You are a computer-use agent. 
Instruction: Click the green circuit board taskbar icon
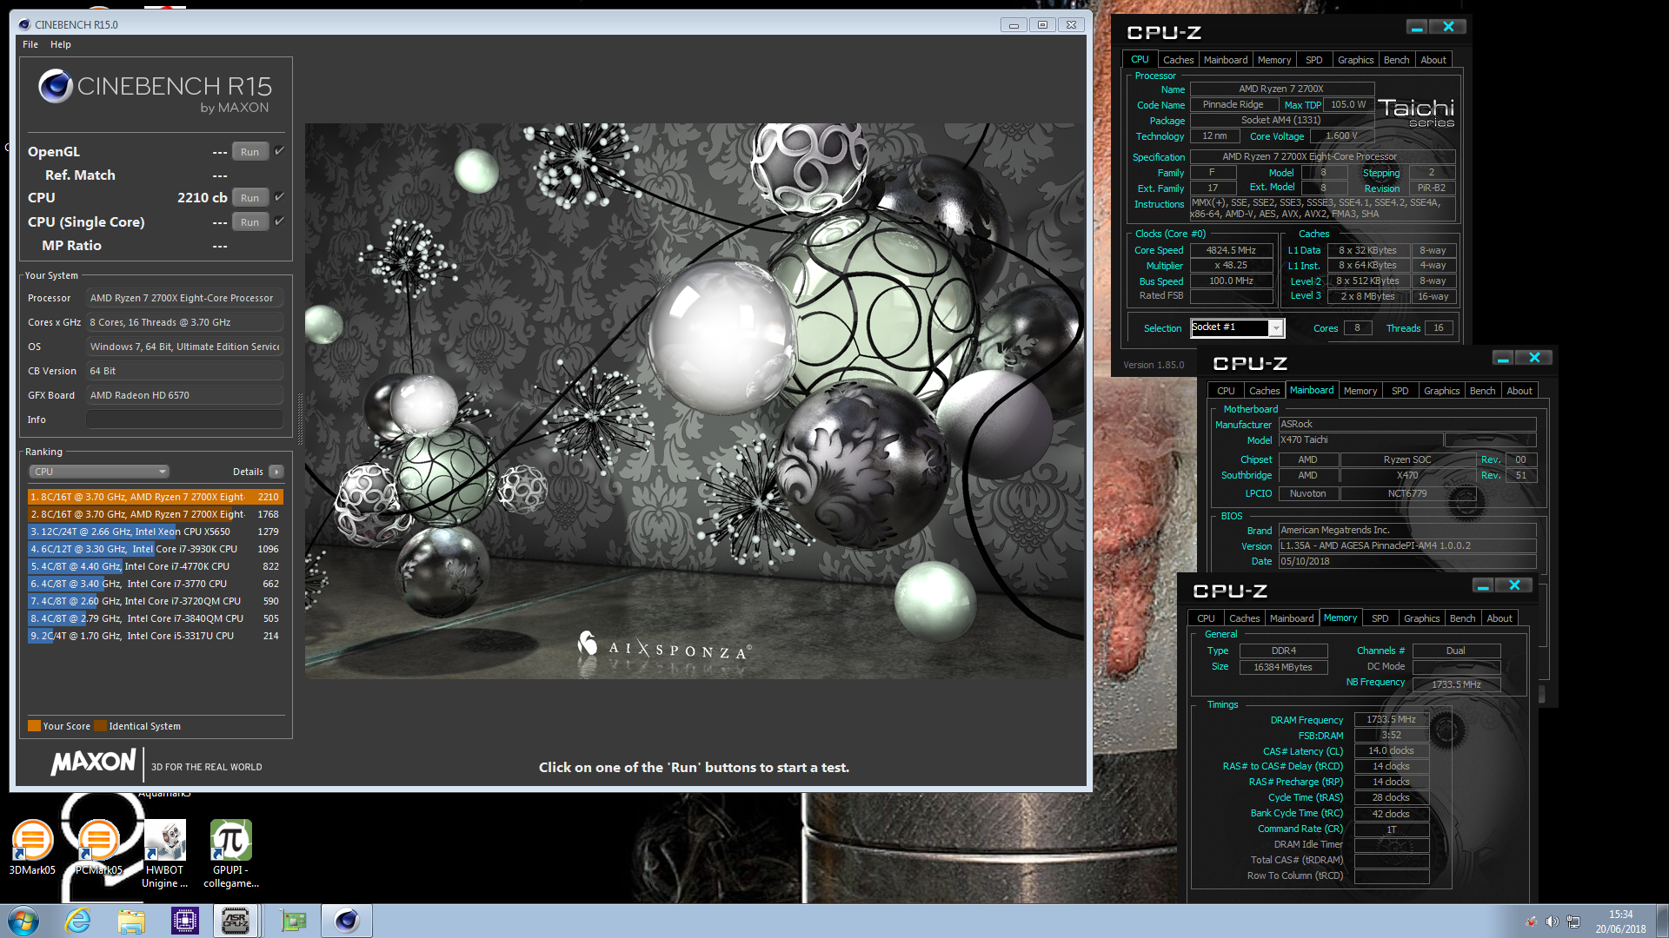click(293, 921)
